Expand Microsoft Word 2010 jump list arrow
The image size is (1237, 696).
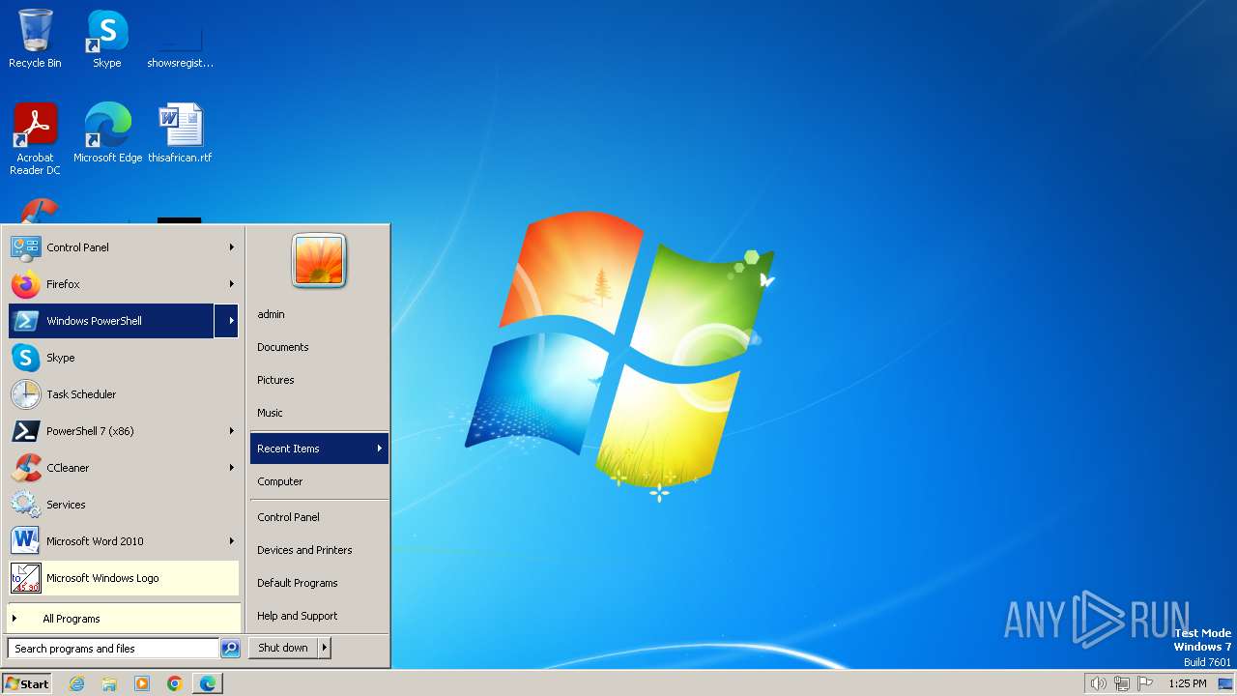click(232, 541)
